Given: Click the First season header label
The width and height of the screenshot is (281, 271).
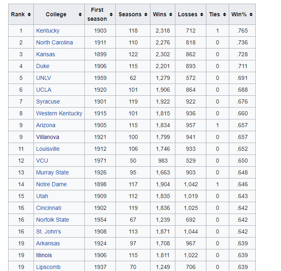Looking at the screenshot, I should click(x=97, y=14).
